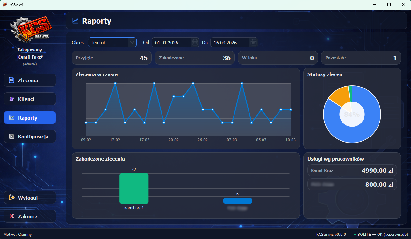Image resolution: width=411 pixels, height=239 pixels.
Task: Click the Zakończone 36 summary card
Action: (195, 58)
